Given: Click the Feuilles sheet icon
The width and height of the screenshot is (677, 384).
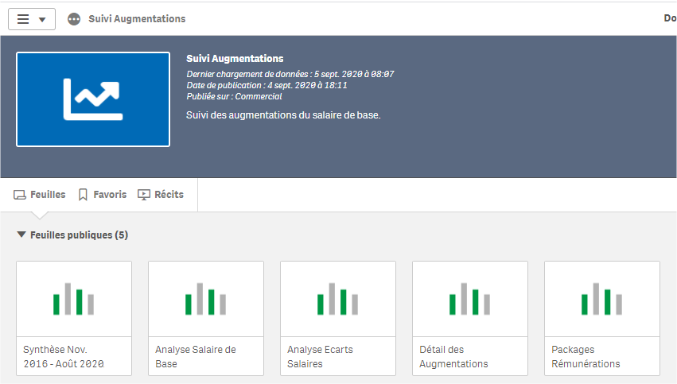Looking at the screenshot, I should pyautogui.click(x=20, y=195).
